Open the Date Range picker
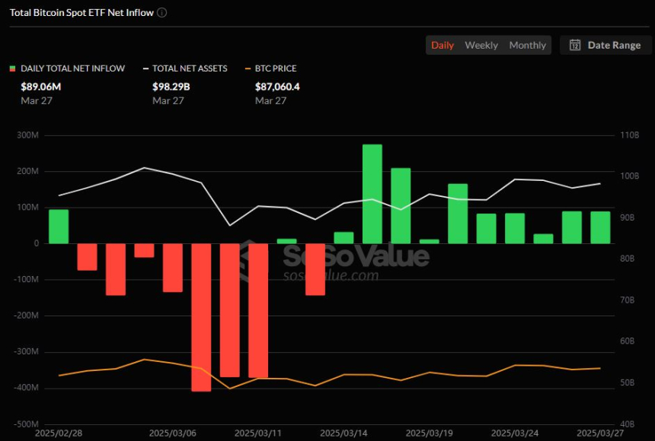The height and width of the screenshot is (441, 655). click(605, 45)
